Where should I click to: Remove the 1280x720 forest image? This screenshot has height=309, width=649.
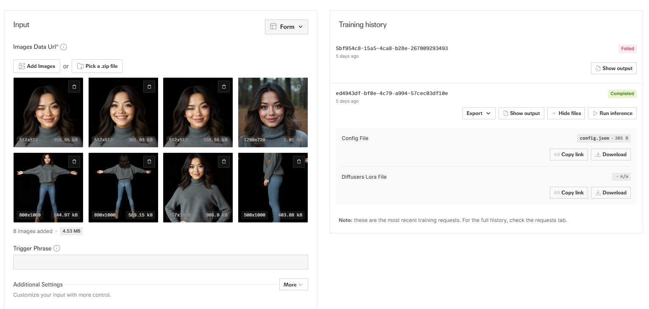pos(299,87)
